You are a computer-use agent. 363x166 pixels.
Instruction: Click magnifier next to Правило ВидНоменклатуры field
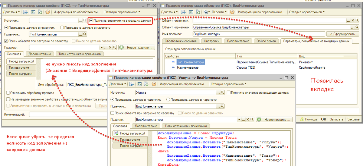point(252,120)
